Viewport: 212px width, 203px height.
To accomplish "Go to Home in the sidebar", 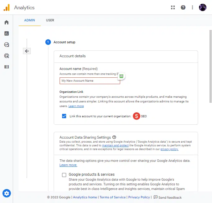I will point(7,22).
